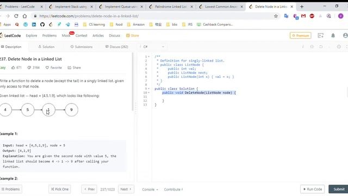Open Store in LeetCode navigation

click(x=133, y=35)
